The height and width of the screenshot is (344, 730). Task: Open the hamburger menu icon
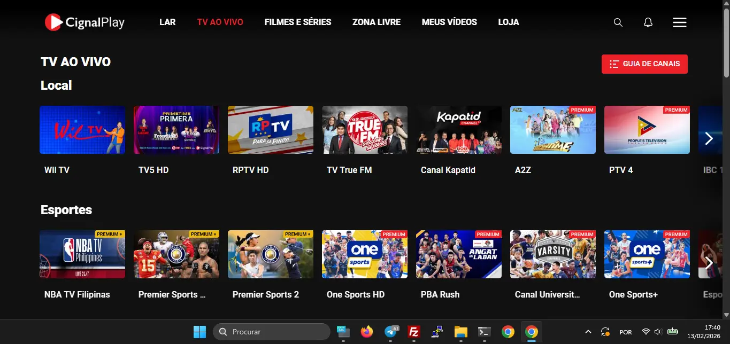[x=680, y=22]
